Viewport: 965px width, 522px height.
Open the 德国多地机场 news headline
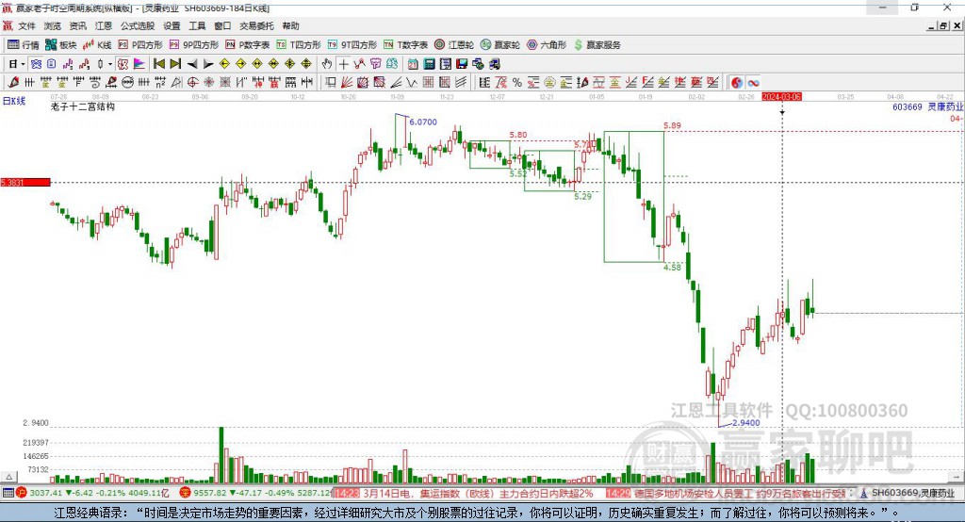pyautogui.click(x=741, y=493)
